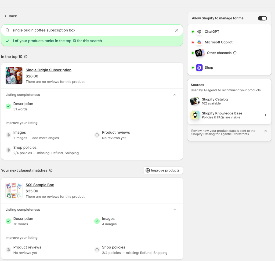Click '162 available' under Shopify Catalog
275x261 pixels.
coord(211,103)
